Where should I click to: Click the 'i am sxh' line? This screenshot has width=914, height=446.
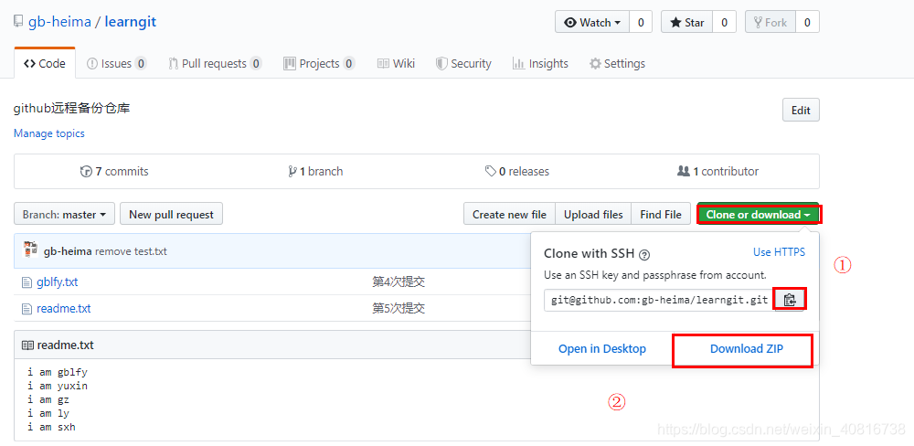(51, 428)
